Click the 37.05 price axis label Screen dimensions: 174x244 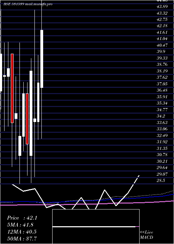tap(162, 84)
